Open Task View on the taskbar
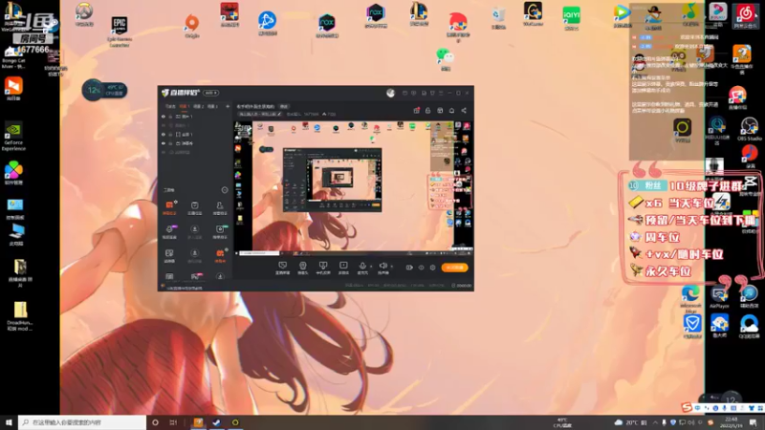The image size is (765, 430). (x=173, y=422)
